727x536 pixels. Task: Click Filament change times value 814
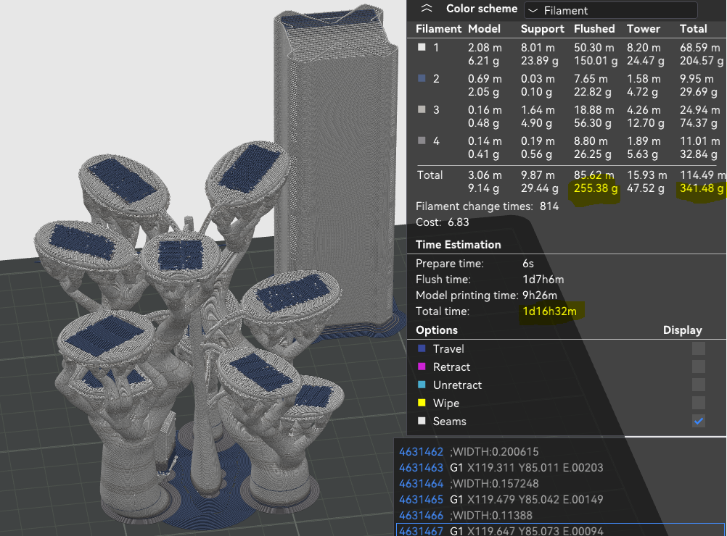click(549, 206)
